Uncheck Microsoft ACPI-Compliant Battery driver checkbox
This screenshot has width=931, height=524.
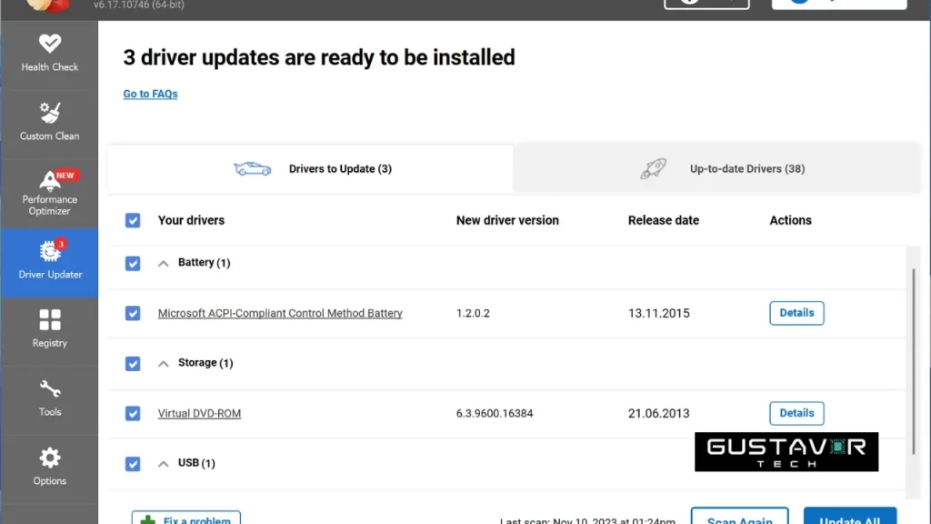[x=133, y=313]
